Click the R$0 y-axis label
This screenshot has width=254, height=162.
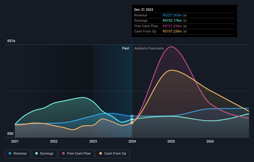[11, 134]
